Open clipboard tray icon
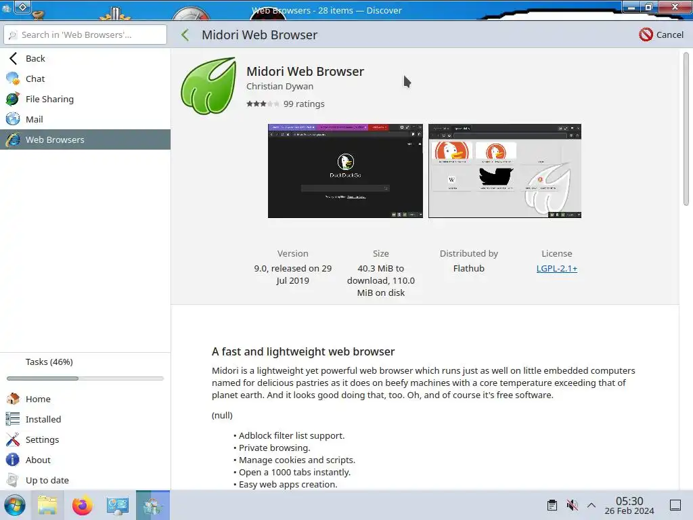This screenshot has height=520, width=693. 552,505
